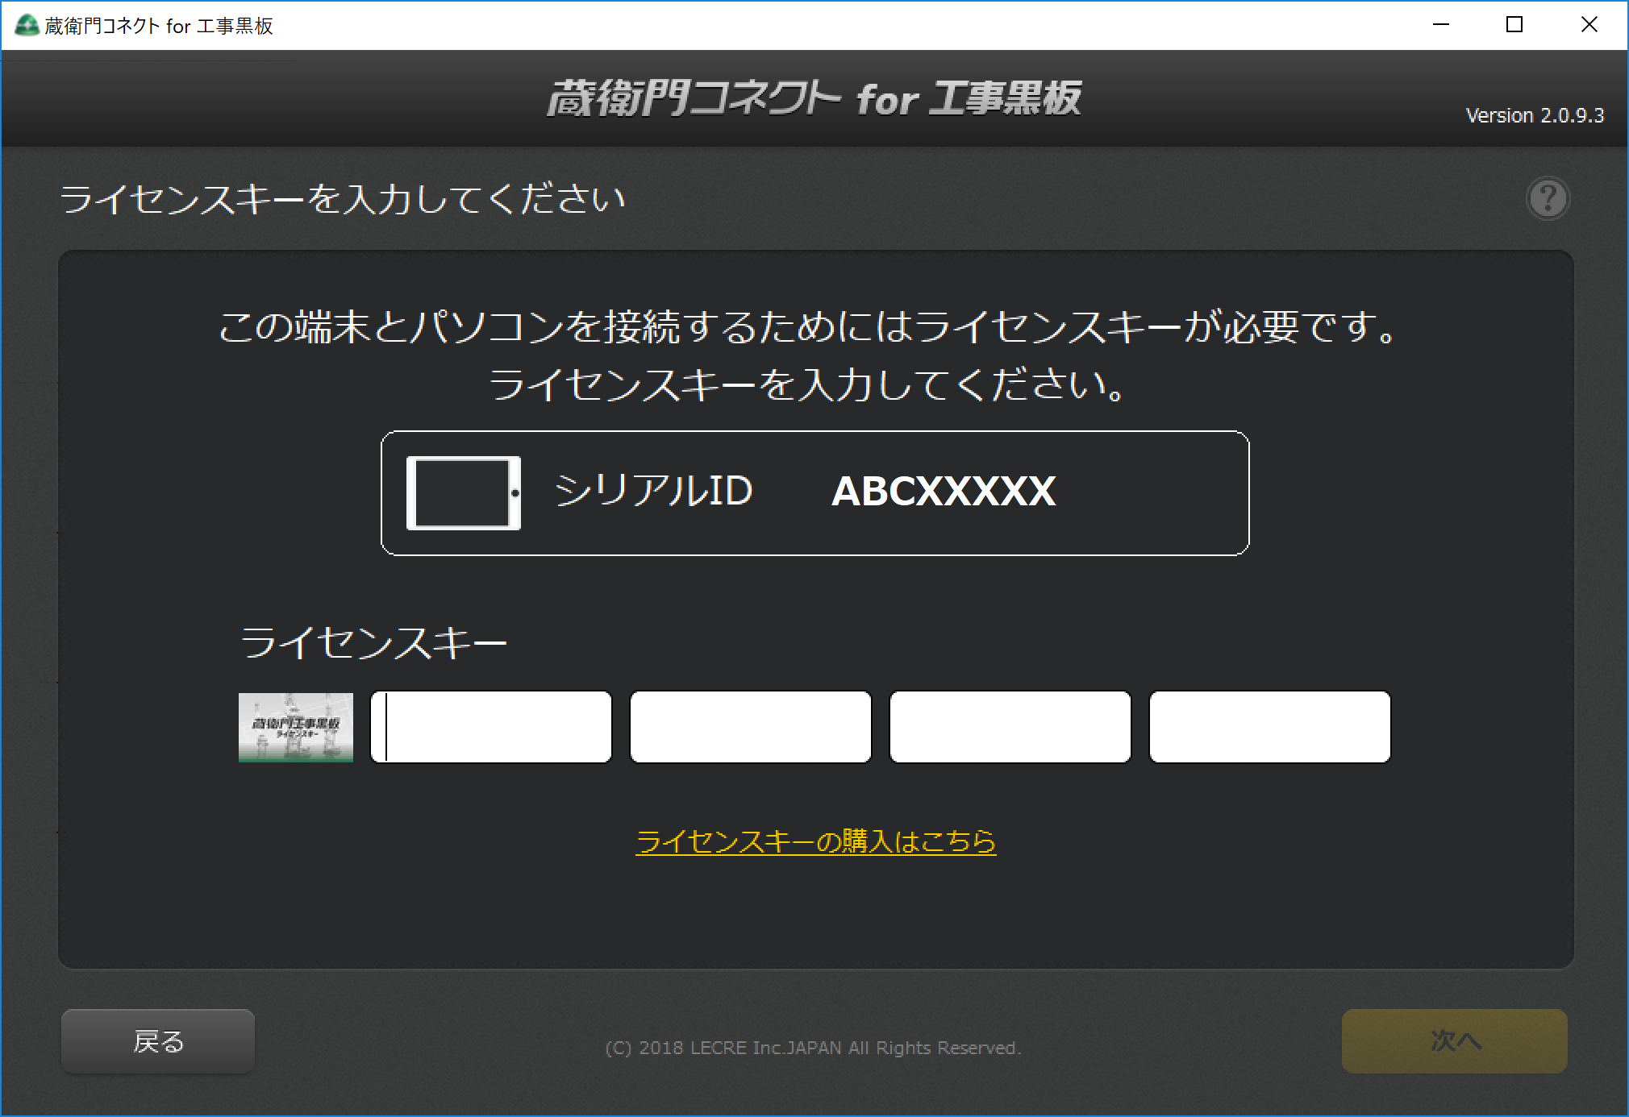Focus the second license key field
The image size is (1629, 1117).
point(751,727)
